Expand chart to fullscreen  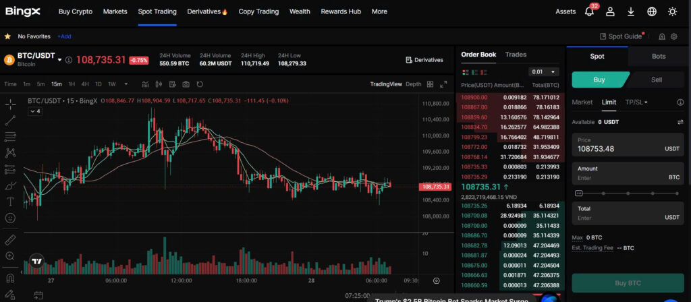pos(443,84)
